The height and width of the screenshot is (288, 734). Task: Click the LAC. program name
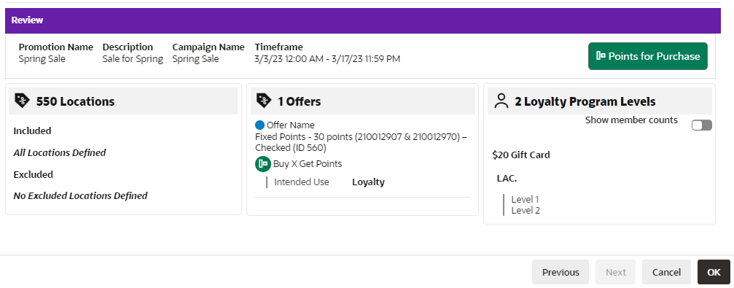[507, 179]
